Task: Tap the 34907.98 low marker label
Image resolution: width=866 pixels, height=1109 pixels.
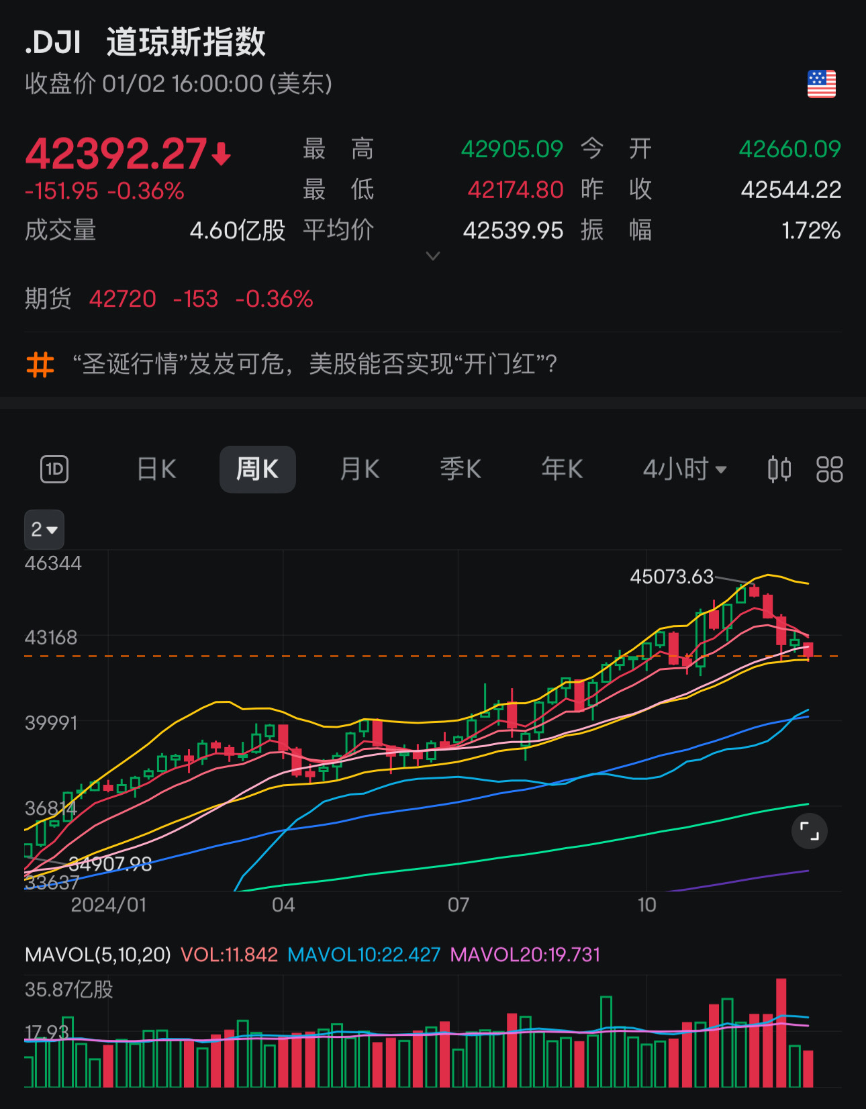Action: [x=110, y=864]
